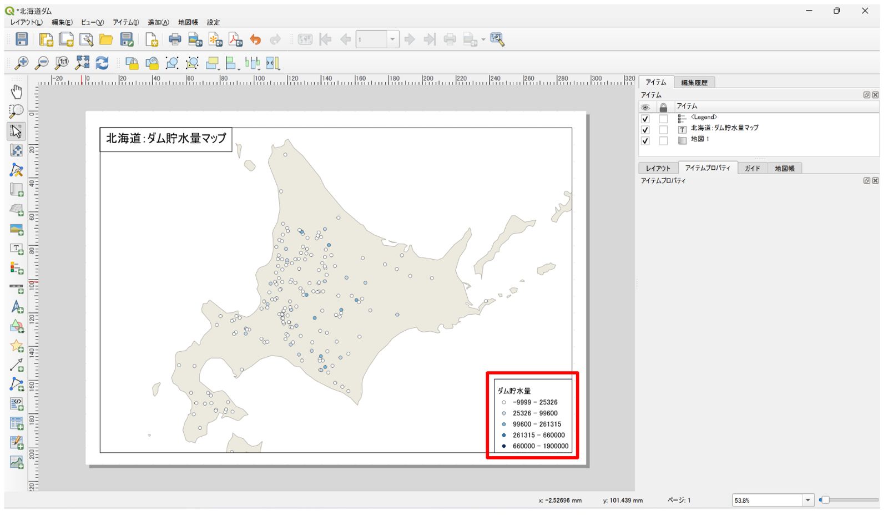888x516 pixels.
Task: Select the Pan layout hand tool
Action: 17,92
